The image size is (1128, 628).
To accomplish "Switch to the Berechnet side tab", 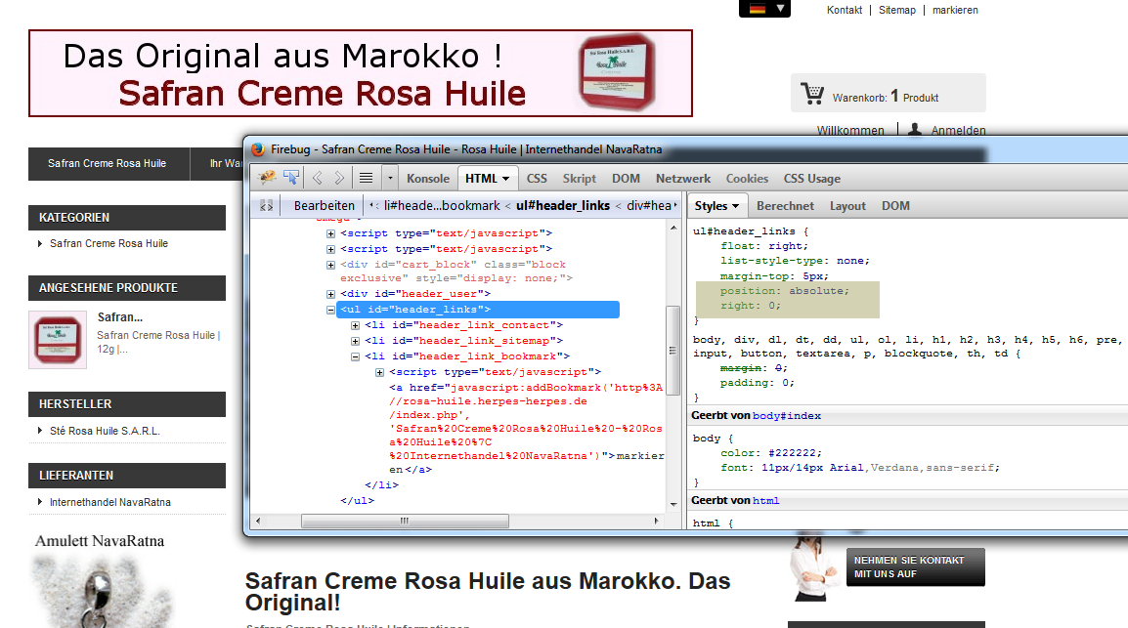I will tap(785, 206).
